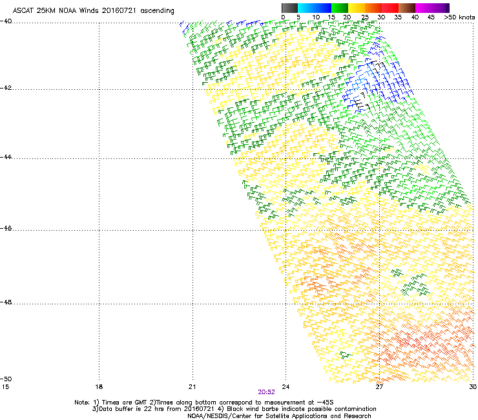478x420 pixels.
Task: Click the longitude label 30
Action: pyautogui.click(x=473, y=387)
